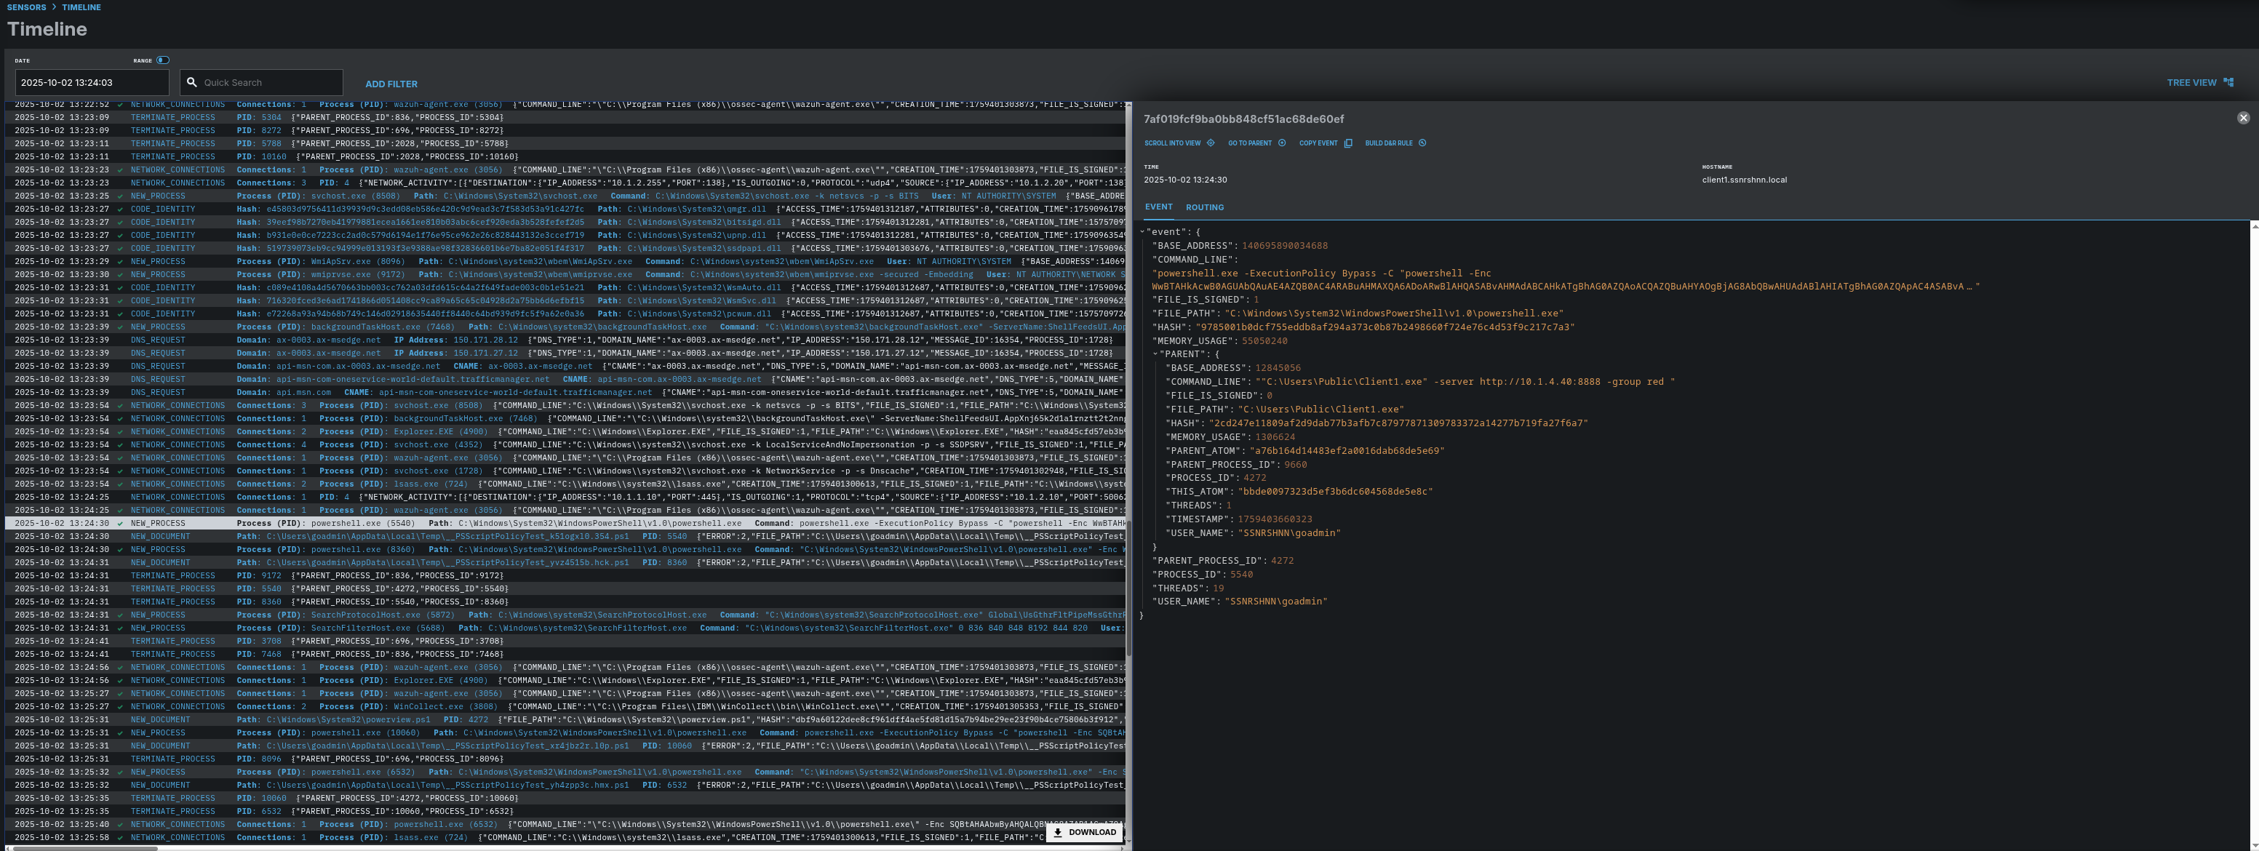Go to Sensors in the breadcrumb
Image resolution: width=2259 pixels, height=851 pixels.
click(x=26, y=7)
